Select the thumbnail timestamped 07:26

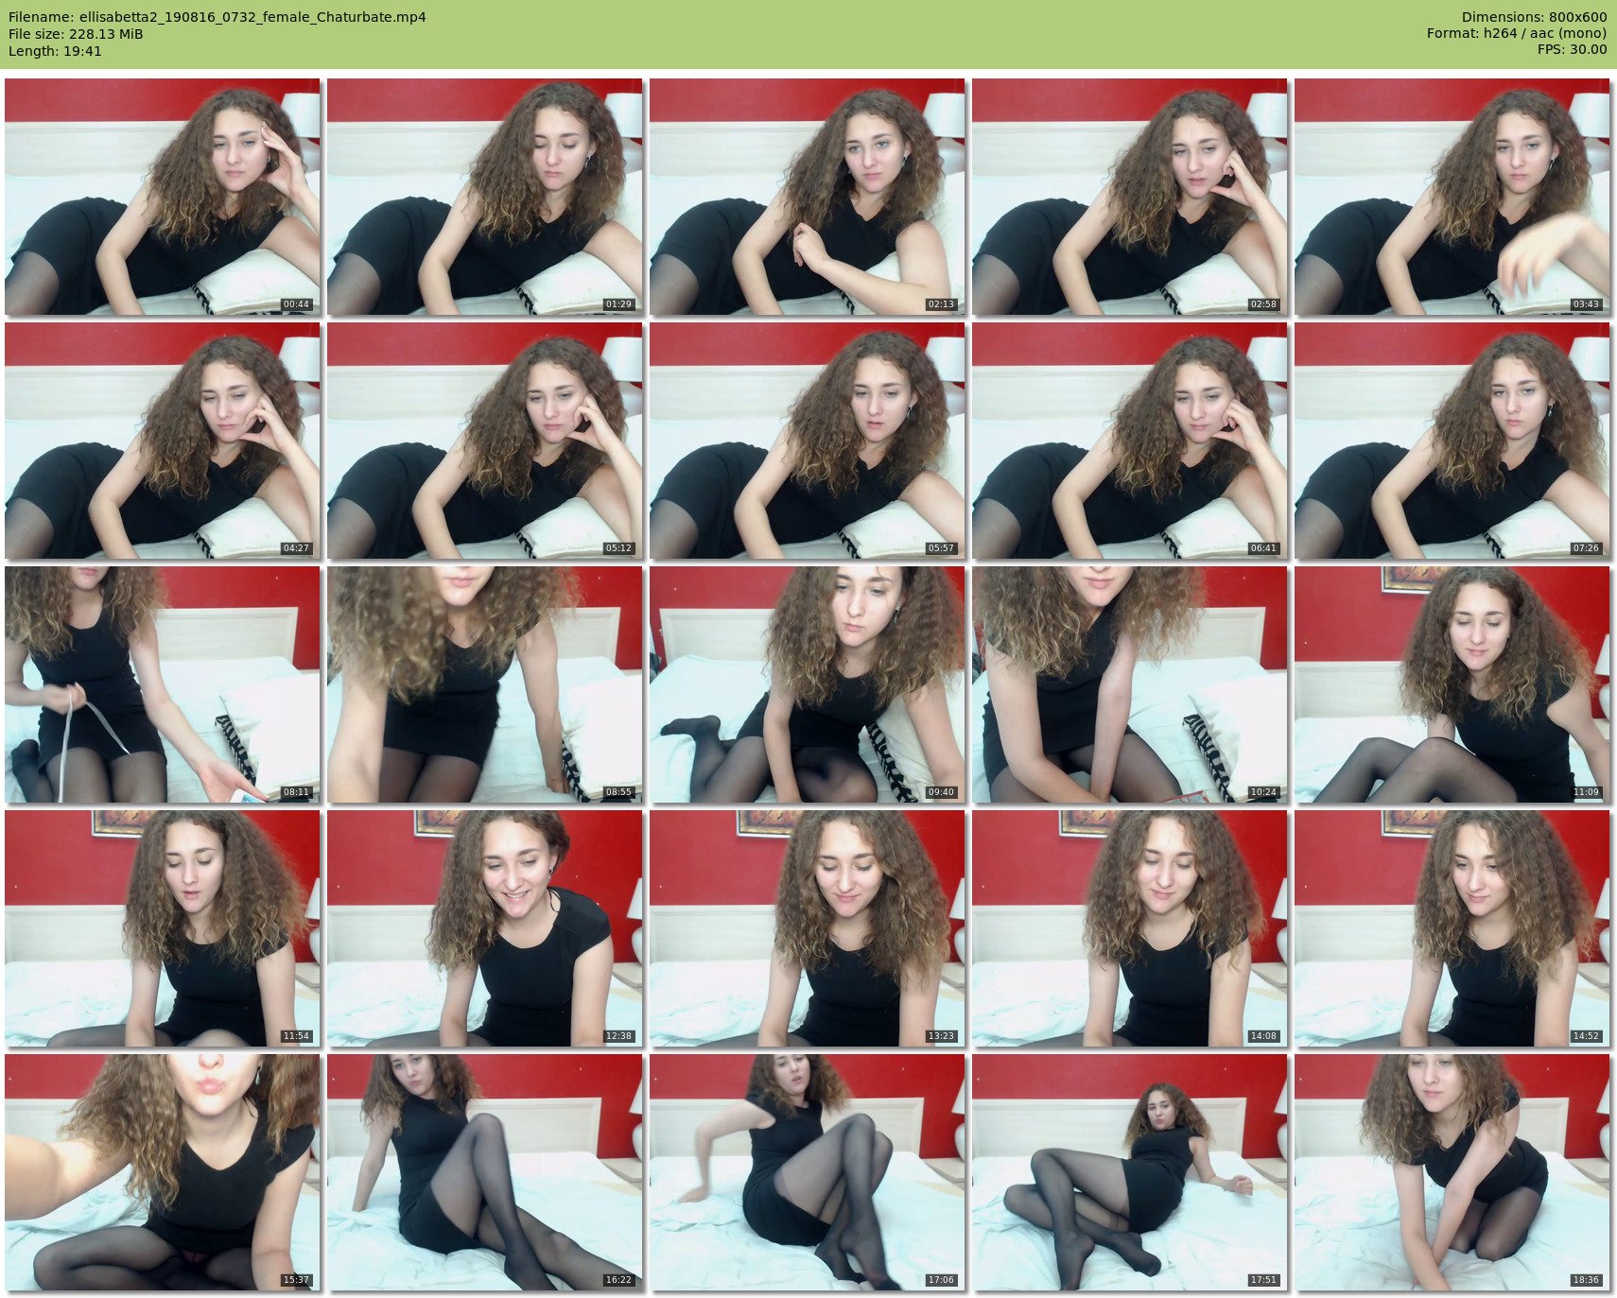1452,441
